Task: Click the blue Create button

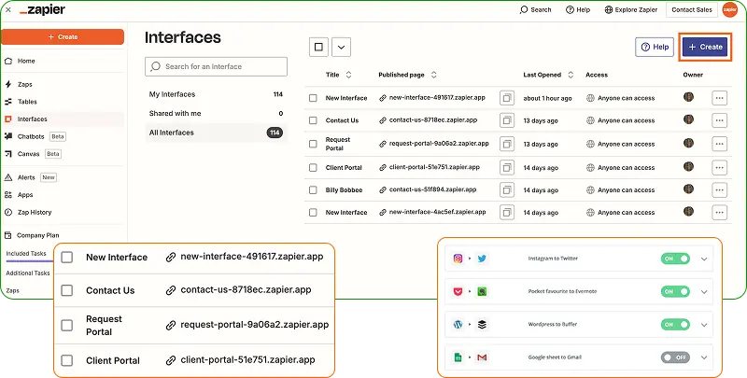Action: [705, 47]
